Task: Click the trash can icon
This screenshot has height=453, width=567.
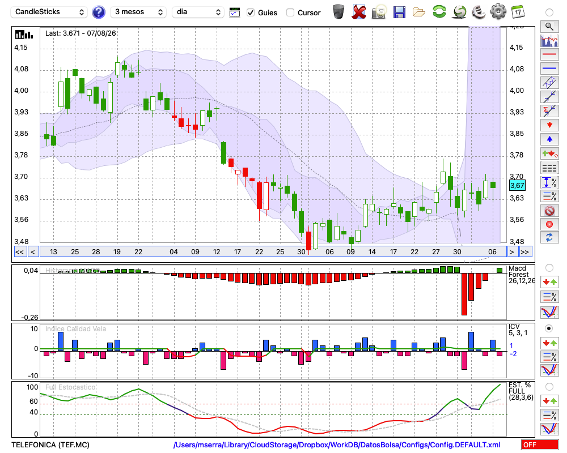Action: (338, 12)
